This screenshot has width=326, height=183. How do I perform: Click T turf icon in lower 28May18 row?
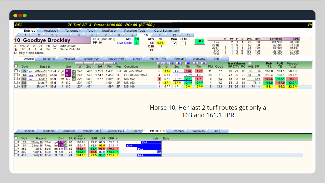tap(66, 142)
